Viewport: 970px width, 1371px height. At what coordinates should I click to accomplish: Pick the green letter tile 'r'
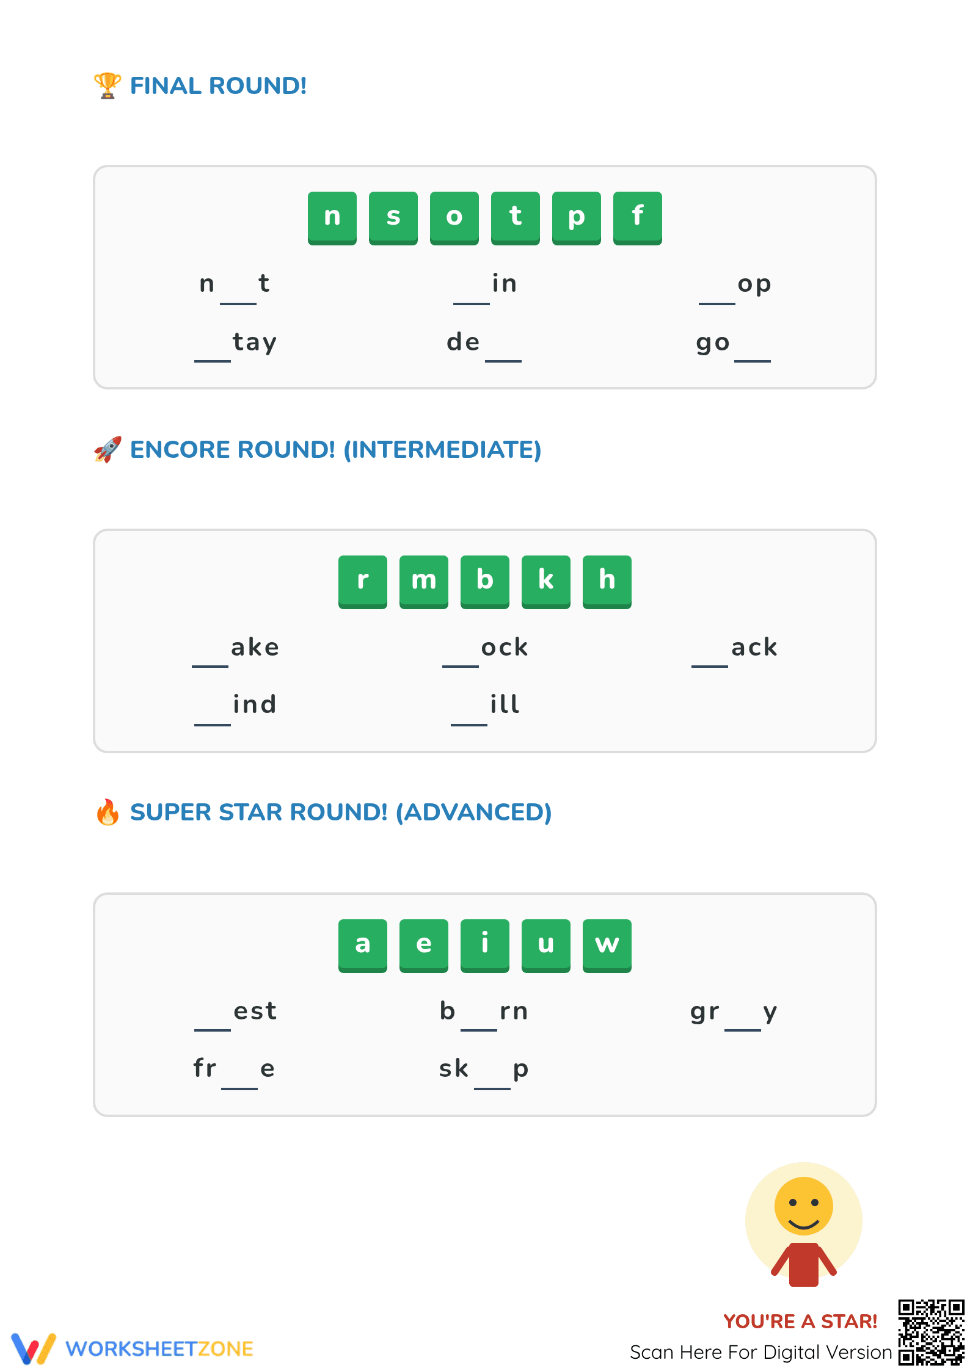[x=363, y=582]
